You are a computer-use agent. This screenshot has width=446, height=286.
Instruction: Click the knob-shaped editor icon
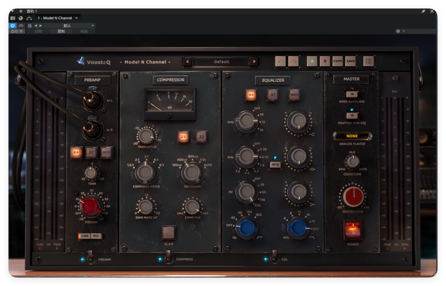[21, 18]
